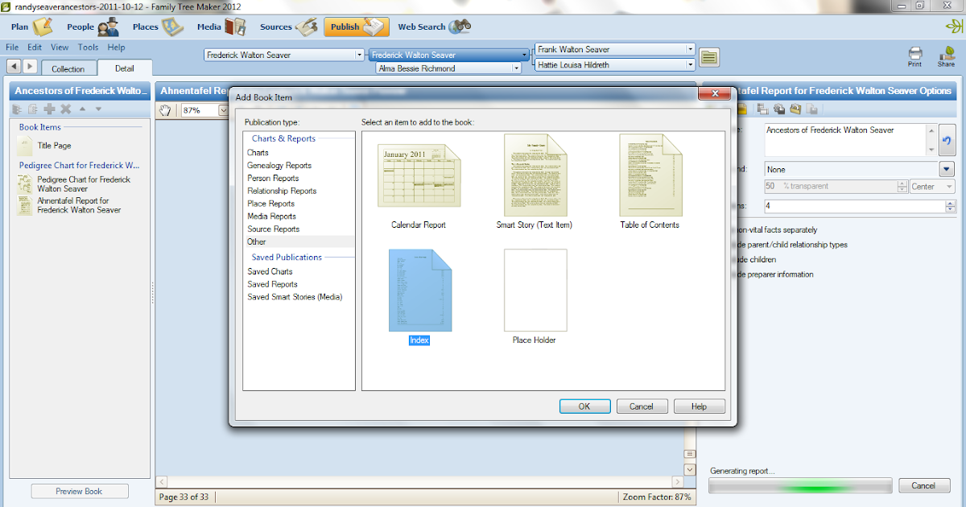Open first Frederick Walton Seaver name dropdown
Screen dimensions: 966x507
pyautogui.click(x=359, y=55)
